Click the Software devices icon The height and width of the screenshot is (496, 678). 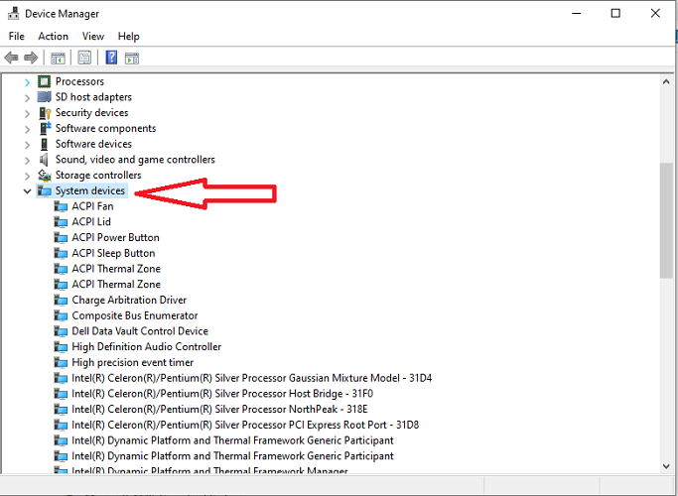pos(44,144)
